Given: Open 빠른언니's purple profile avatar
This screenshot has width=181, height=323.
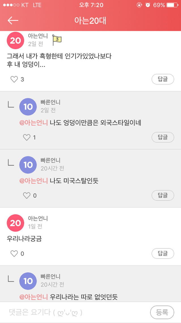Looking at the screenshot, I should click(28, 107).
